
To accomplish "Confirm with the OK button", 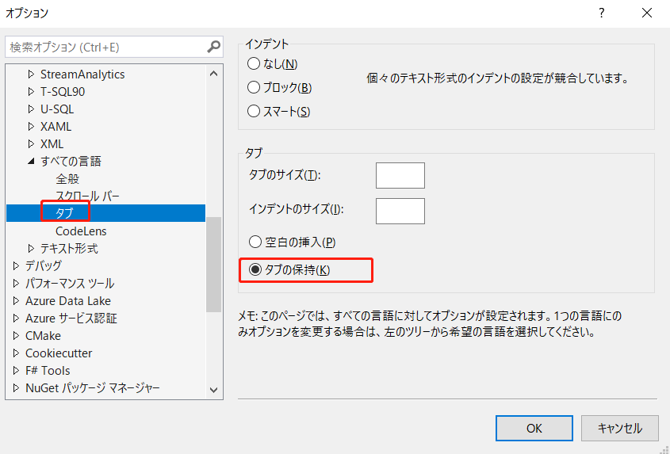I will (534, 428).
